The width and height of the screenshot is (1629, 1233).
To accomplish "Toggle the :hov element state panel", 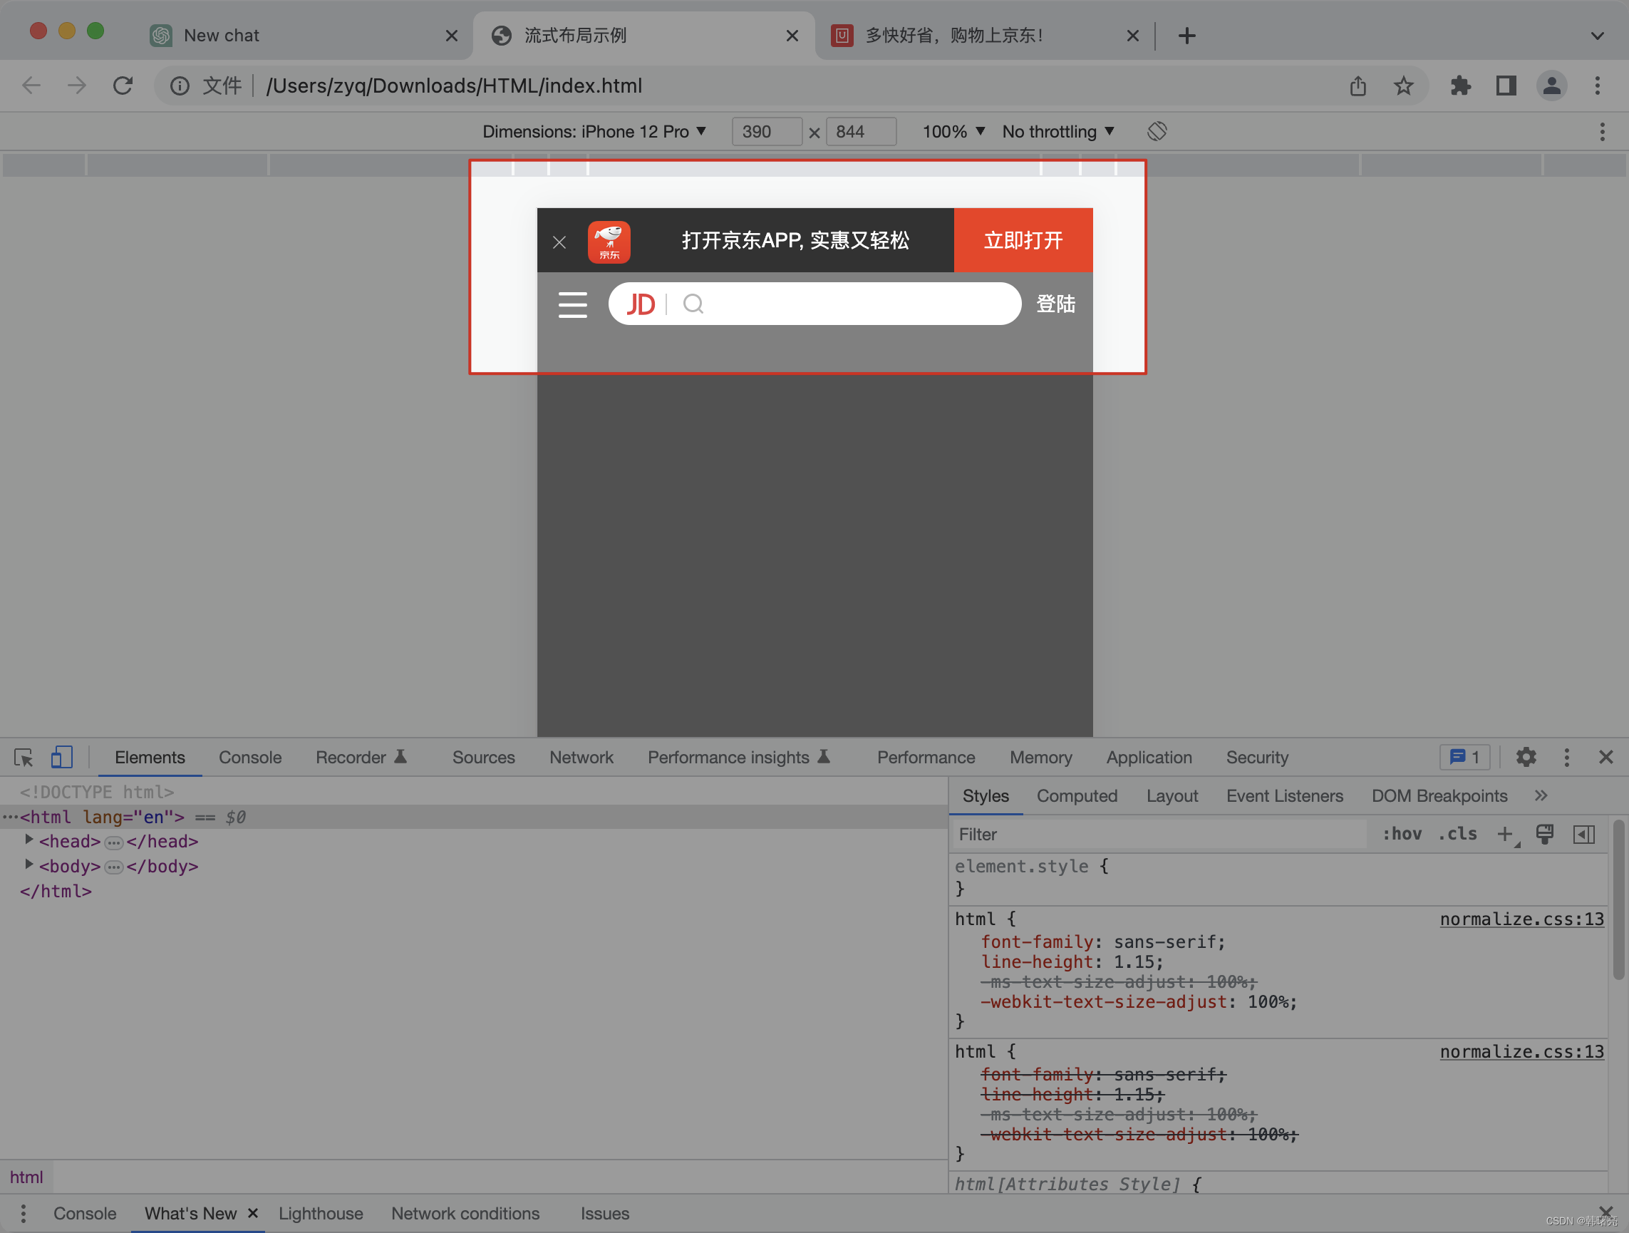I will click(x=1402, y=835).
